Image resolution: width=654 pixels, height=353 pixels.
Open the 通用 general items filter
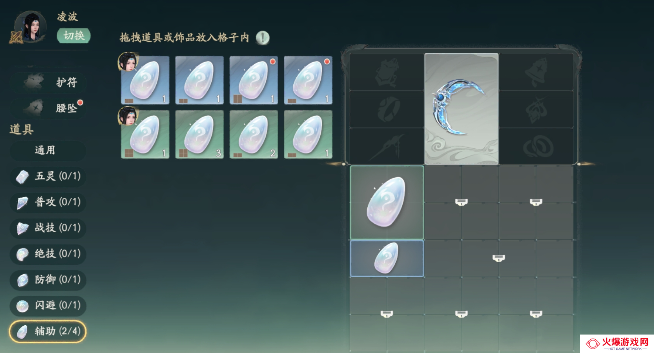tap(48, 150)
